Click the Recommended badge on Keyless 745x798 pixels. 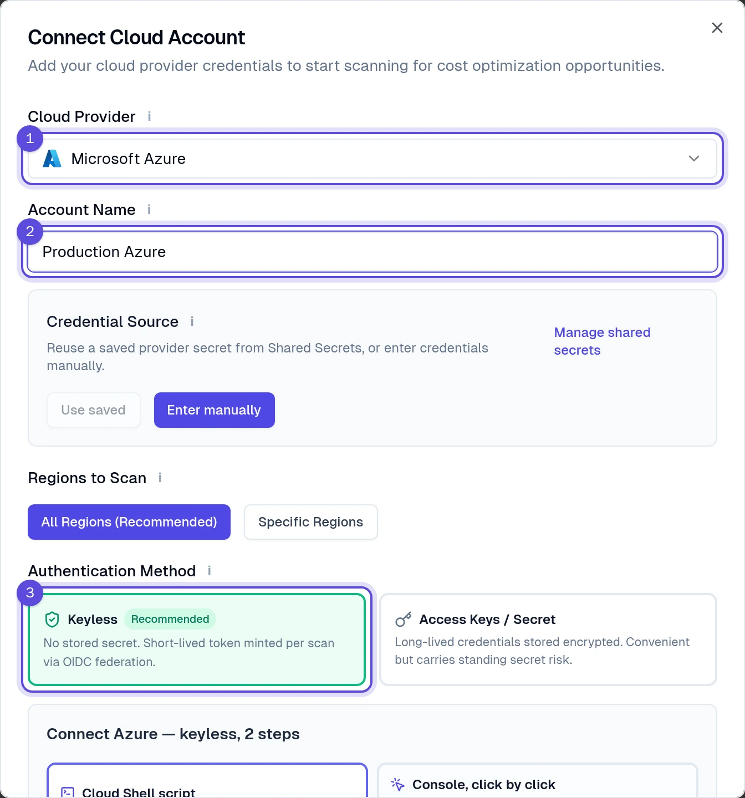pyautogui.click(x=170, y=619)
